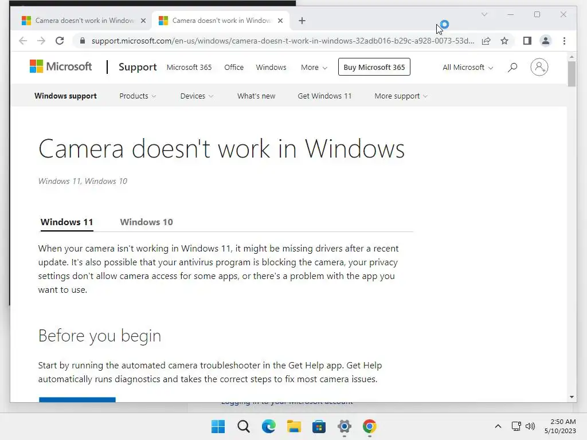Select the second Camera doesn't work tab
Viewport: 587px width, 440px height.
pyautogui.click(x=221, y=21)
